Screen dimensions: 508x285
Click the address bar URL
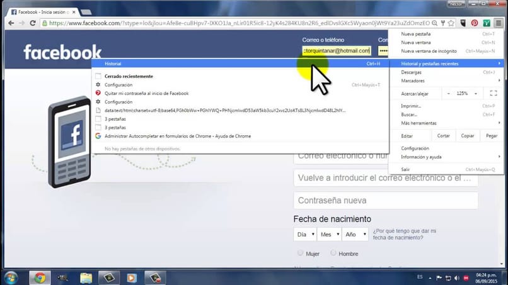[240, 23]
